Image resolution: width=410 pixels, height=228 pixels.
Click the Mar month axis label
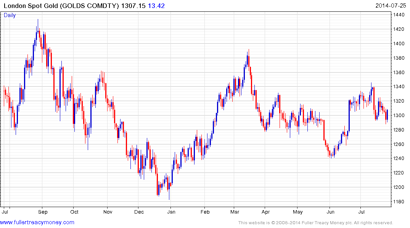click(x=235, y=212)
